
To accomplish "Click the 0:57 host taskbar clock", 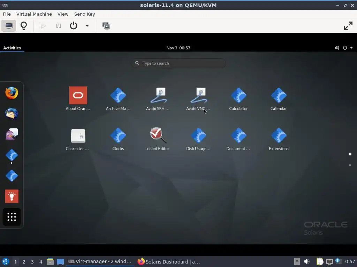I will [350, 261].
